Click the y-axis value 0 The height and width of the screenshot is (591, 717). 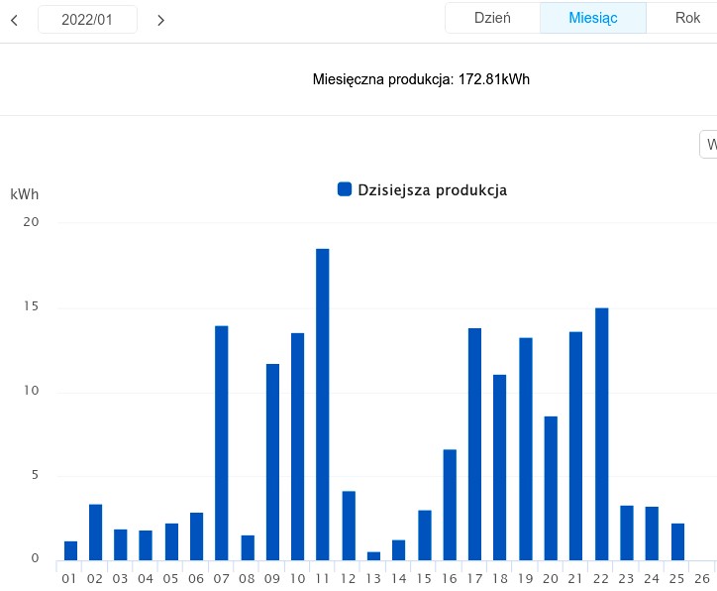pyautogui.click(x=35, y=558)
